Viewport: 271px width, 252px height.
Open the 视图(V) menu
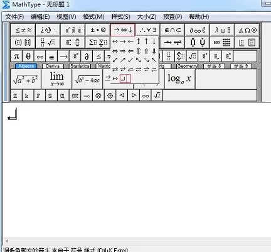(66, 17)
